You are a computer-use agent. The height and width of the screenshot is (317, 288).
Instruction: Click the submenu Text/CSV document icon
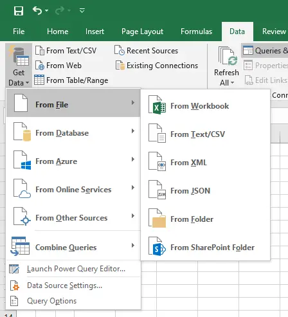click(157, 133)
